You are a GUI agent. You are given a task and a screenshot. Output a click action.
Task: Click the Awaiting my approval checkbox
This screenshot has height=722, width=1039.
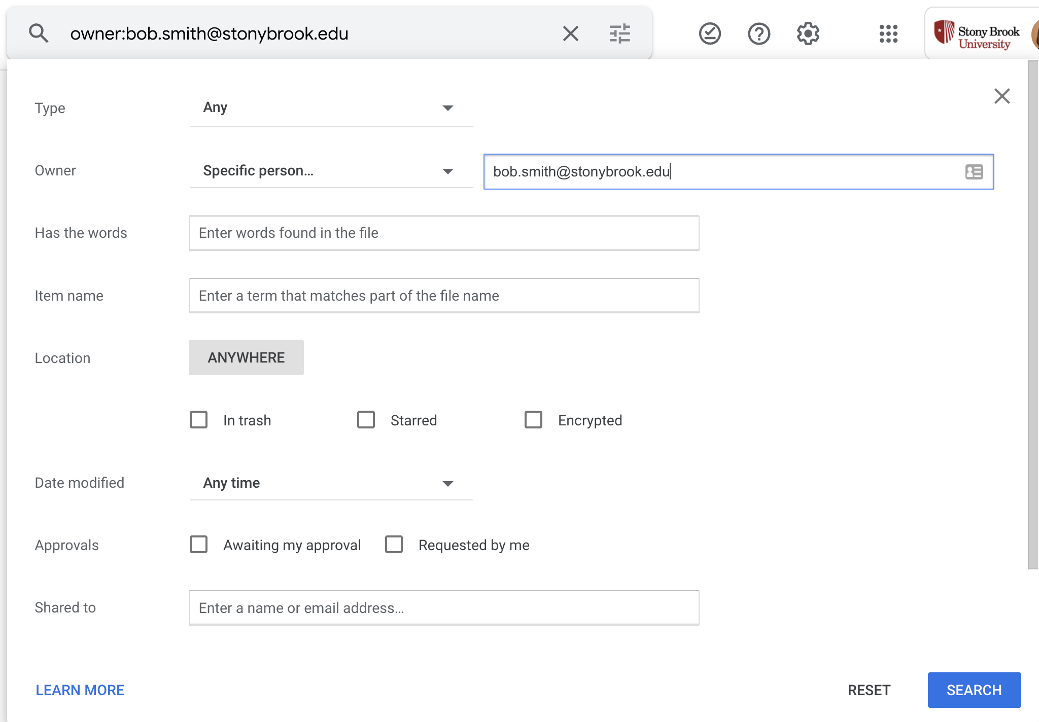(199, 545)
